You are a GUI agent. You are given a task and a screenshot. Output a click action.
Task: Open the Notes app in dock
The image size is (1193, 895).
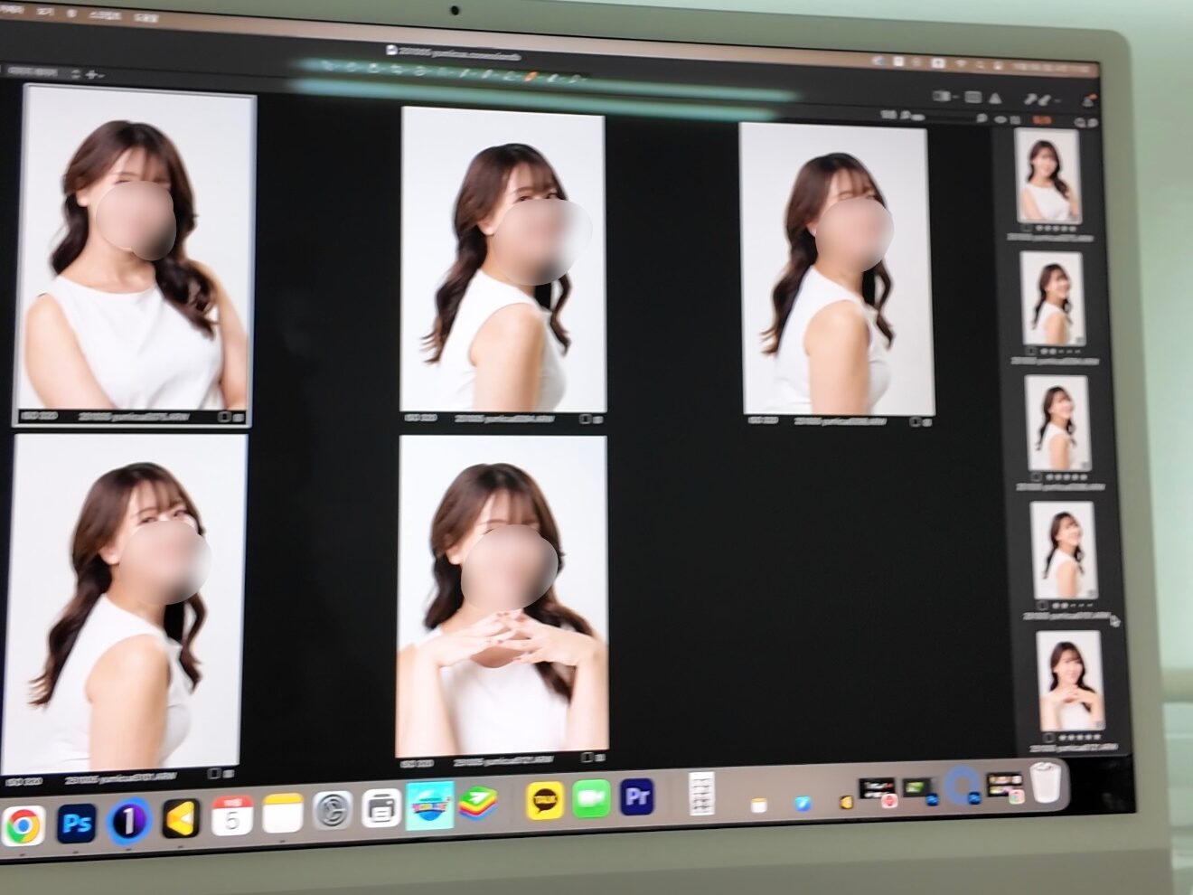click(x=282, y=815)
